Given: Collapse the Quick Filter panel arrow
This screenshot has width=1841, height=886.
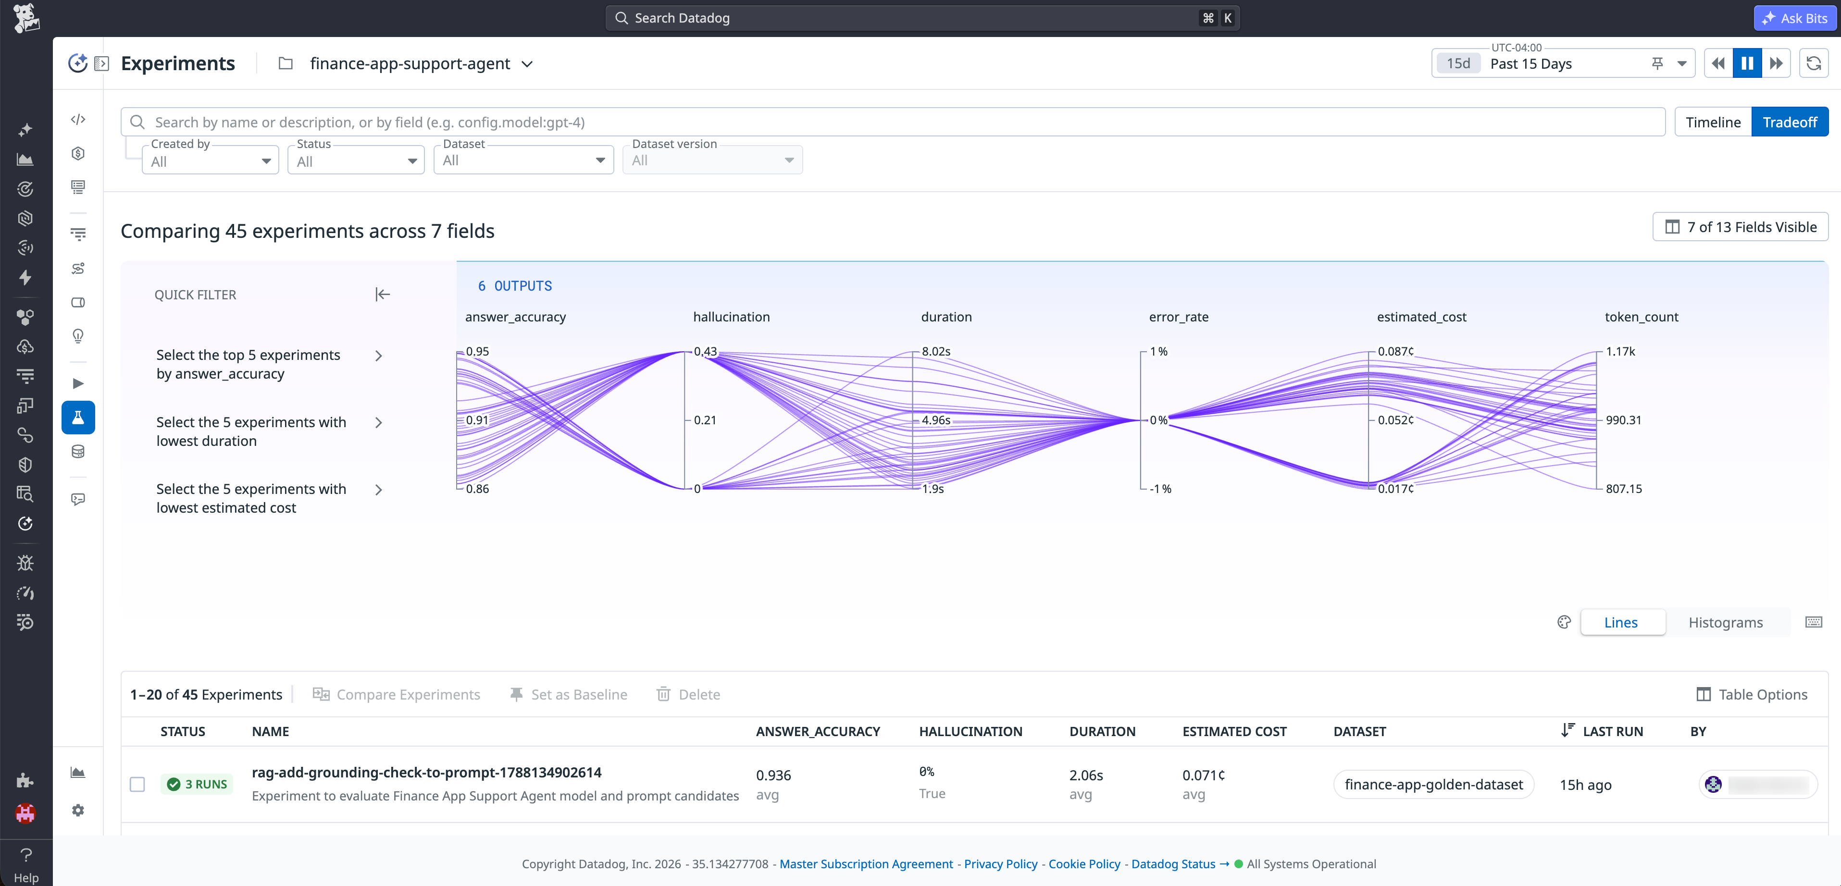Looking at the screenshot, I should point(382,295).
